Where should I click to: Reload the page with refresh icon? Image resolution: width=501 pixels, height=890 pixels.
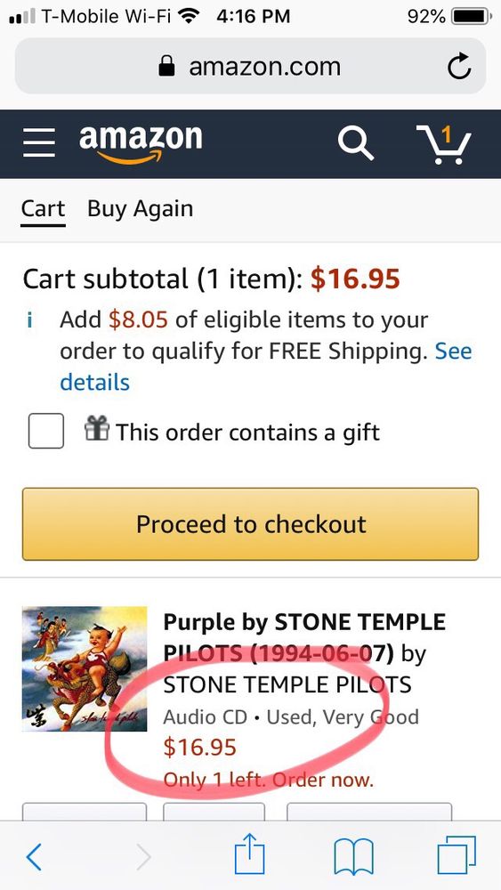[458, 67]
